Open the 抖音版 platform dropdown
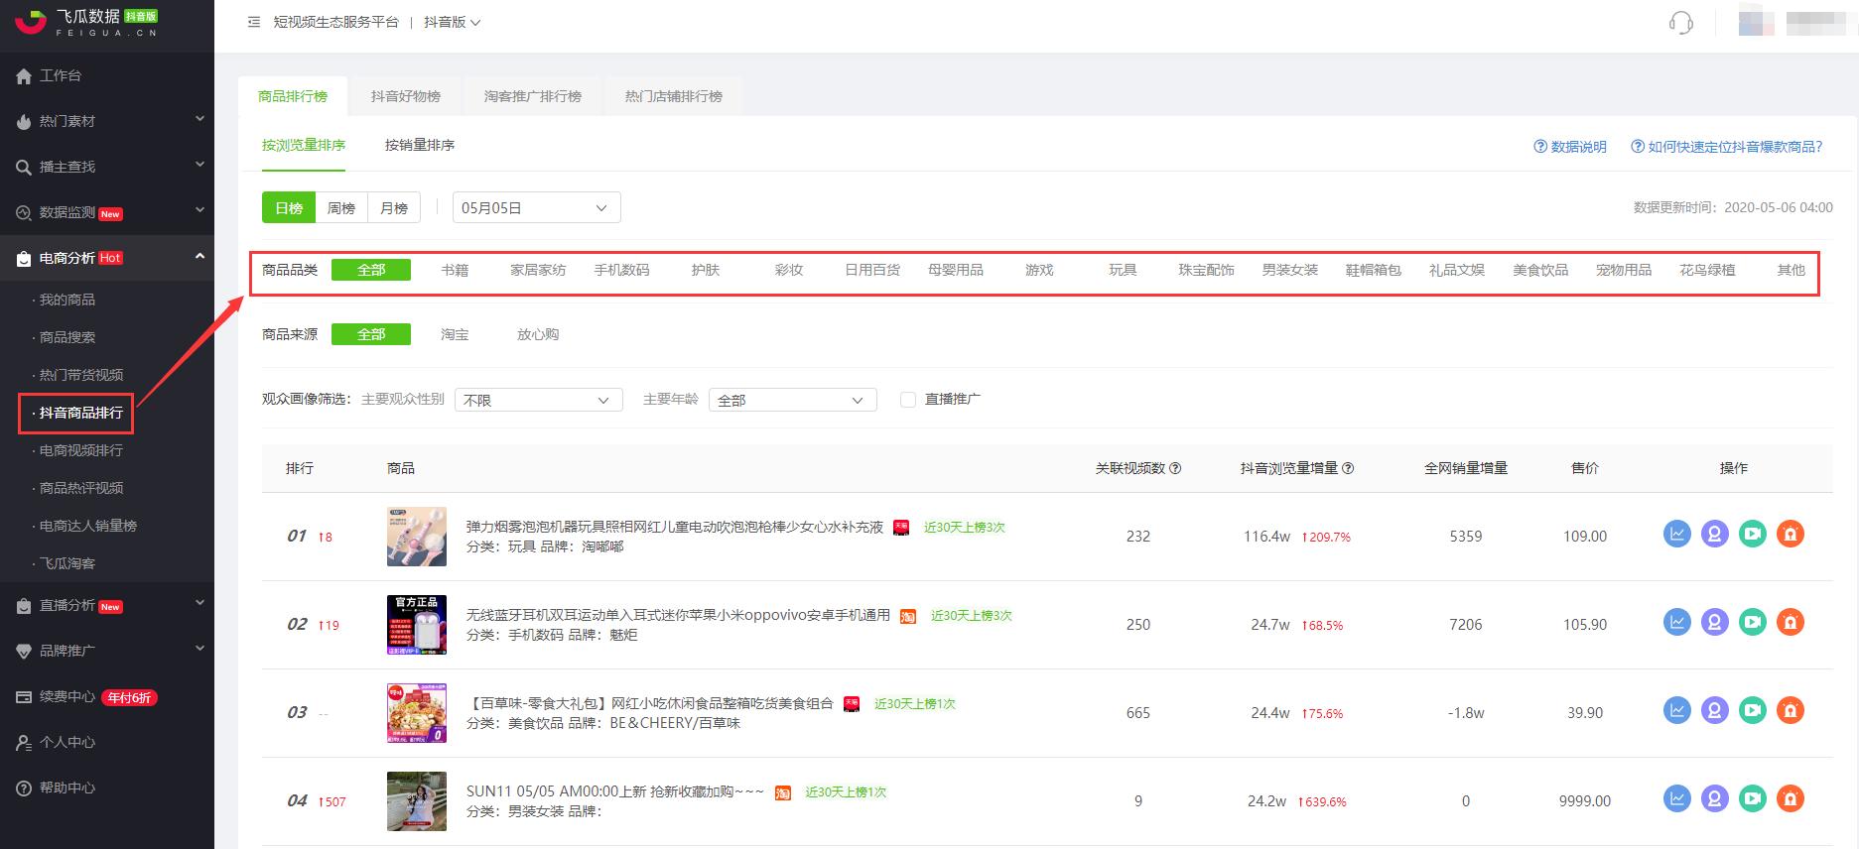 pyautogui.click(x=452, y=22)
